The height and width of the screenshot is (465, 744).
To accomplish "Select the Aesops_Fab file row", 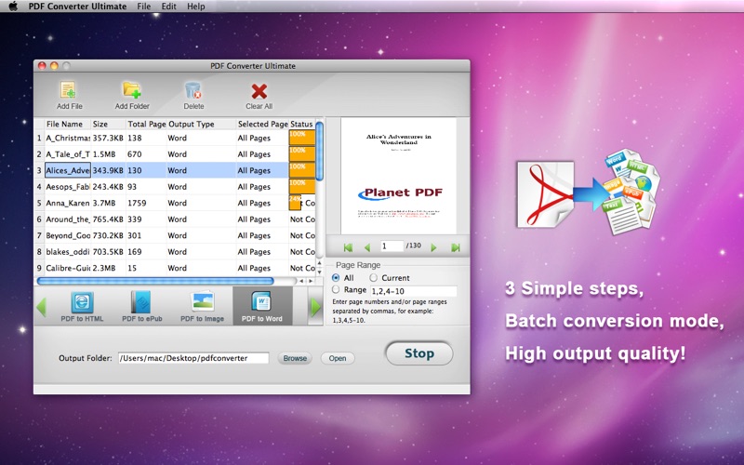I will tap(175, 187).
